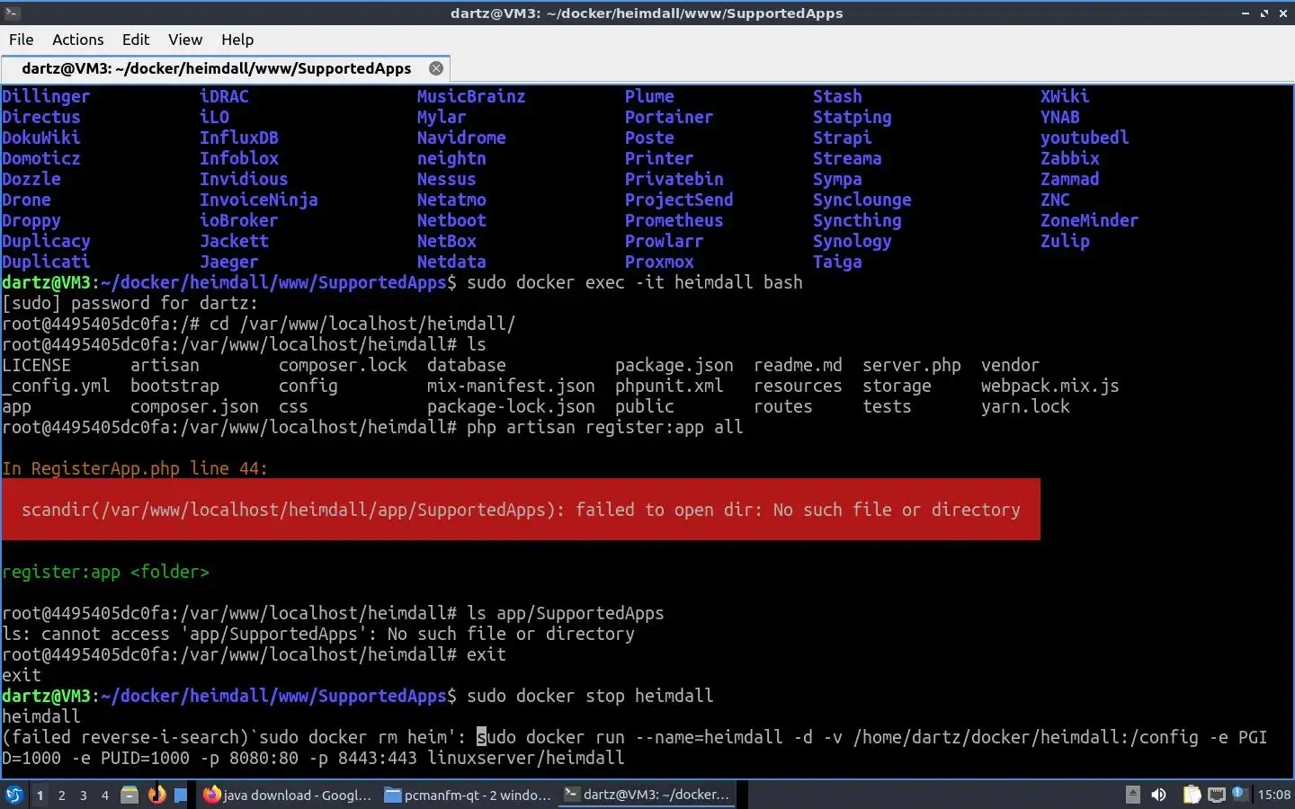Click the Zabbix directory name
This screenshot has height=809, width=1295.
click(1070, 158)
